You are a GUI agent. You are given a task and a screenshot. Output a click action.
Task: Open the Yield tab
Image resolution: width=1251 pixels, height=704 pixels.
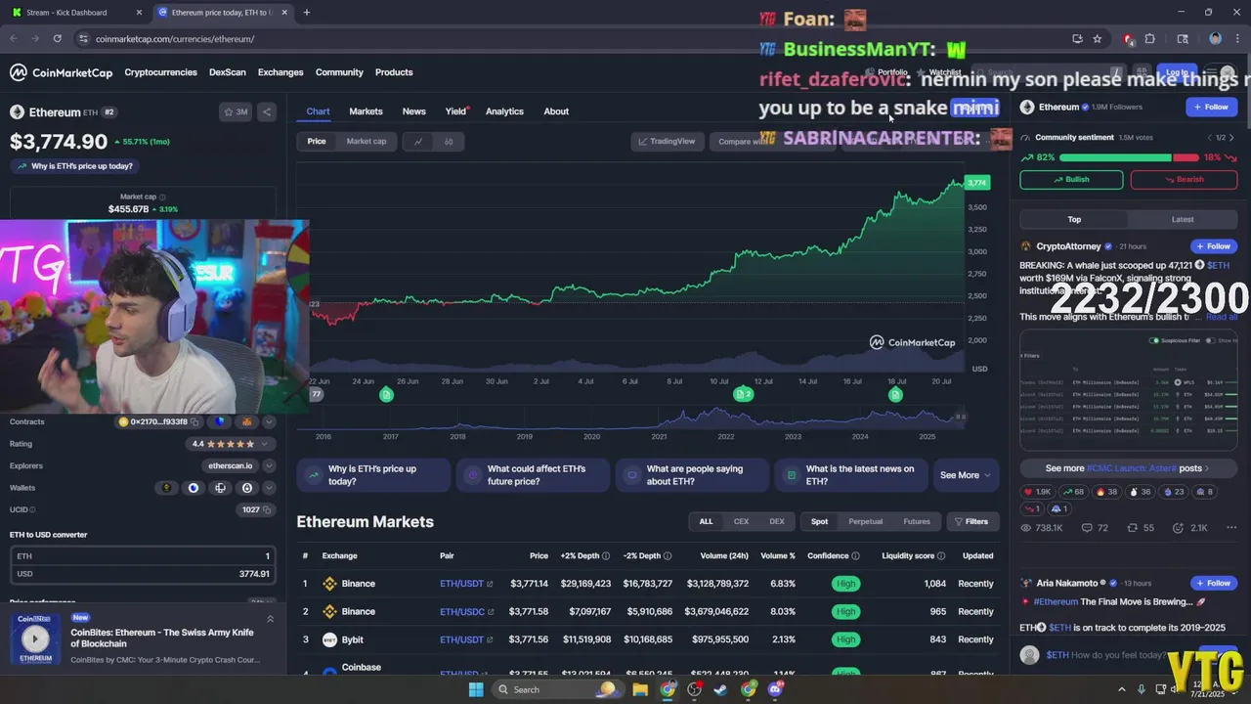[x=455, y=111]
